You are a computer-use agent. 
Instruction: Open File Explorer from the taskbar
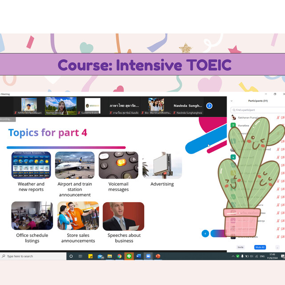pos(110,256)
